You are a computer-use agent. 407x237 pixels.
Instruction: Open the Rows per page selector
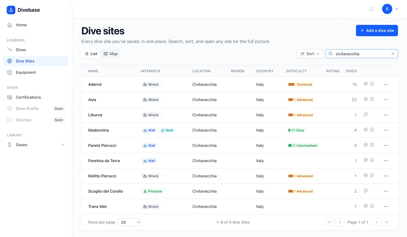[x=129, y=222]
